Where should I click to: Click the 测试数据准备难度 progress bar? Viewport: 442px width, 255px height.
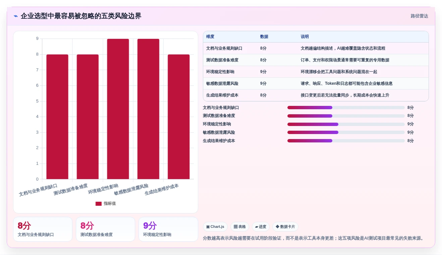click(x=346, y=116)
